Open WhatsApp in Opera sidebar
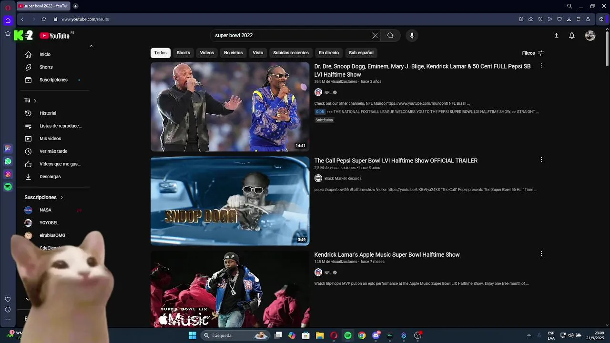Viewport: 610px width, 343px height. [8, 161]
